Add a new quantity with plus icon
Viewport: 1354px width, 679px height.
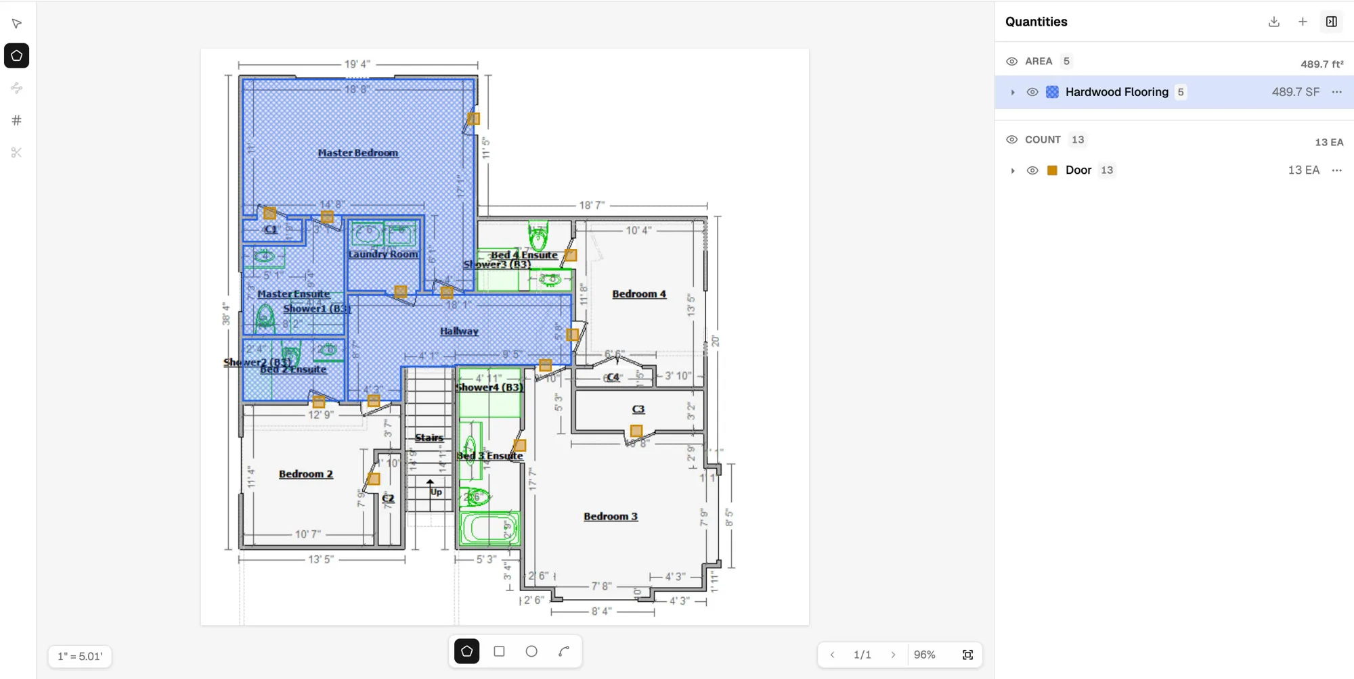click(1303, 22)
